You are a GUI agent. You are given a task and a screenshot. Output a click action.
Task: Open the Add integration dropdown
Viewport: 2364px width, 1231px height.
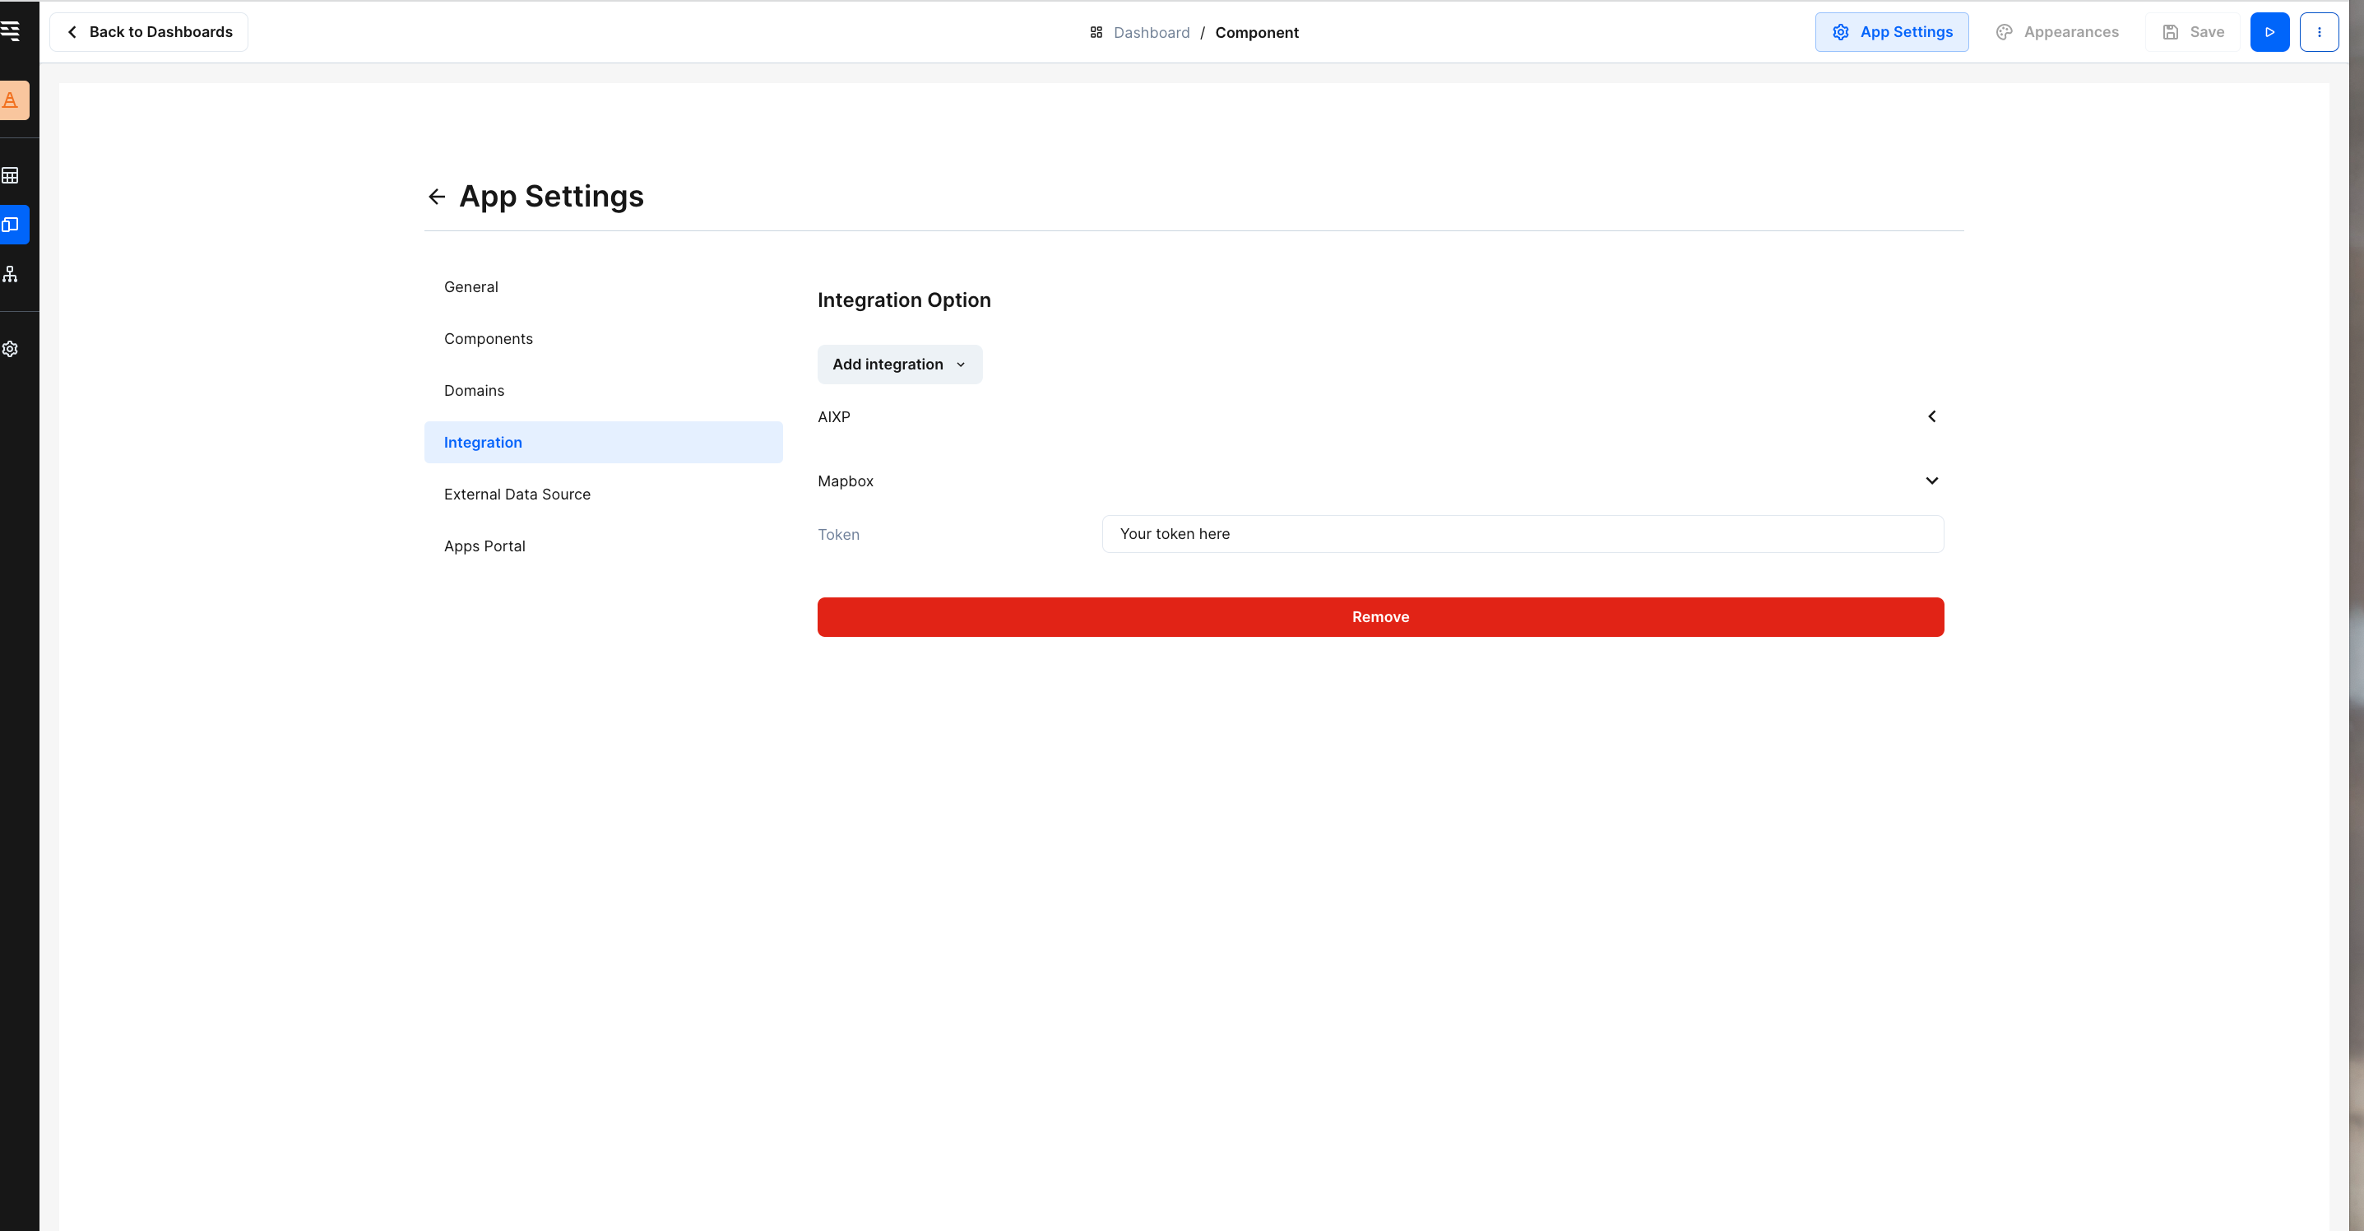click(898, 365)
